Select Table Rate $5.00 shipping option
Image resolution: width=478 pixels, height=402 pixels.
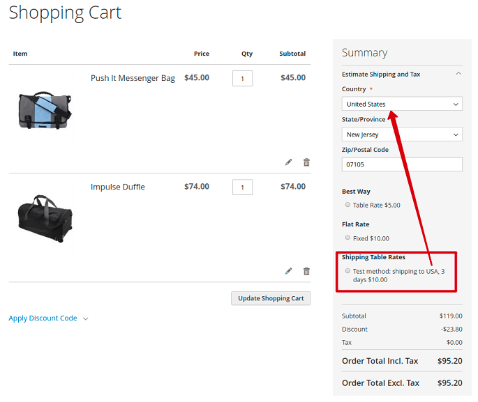tap(348, 205)
